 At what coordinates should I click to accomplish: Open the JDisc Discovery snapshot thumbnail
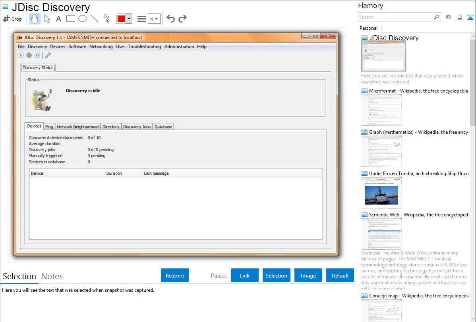click(384, 56)
